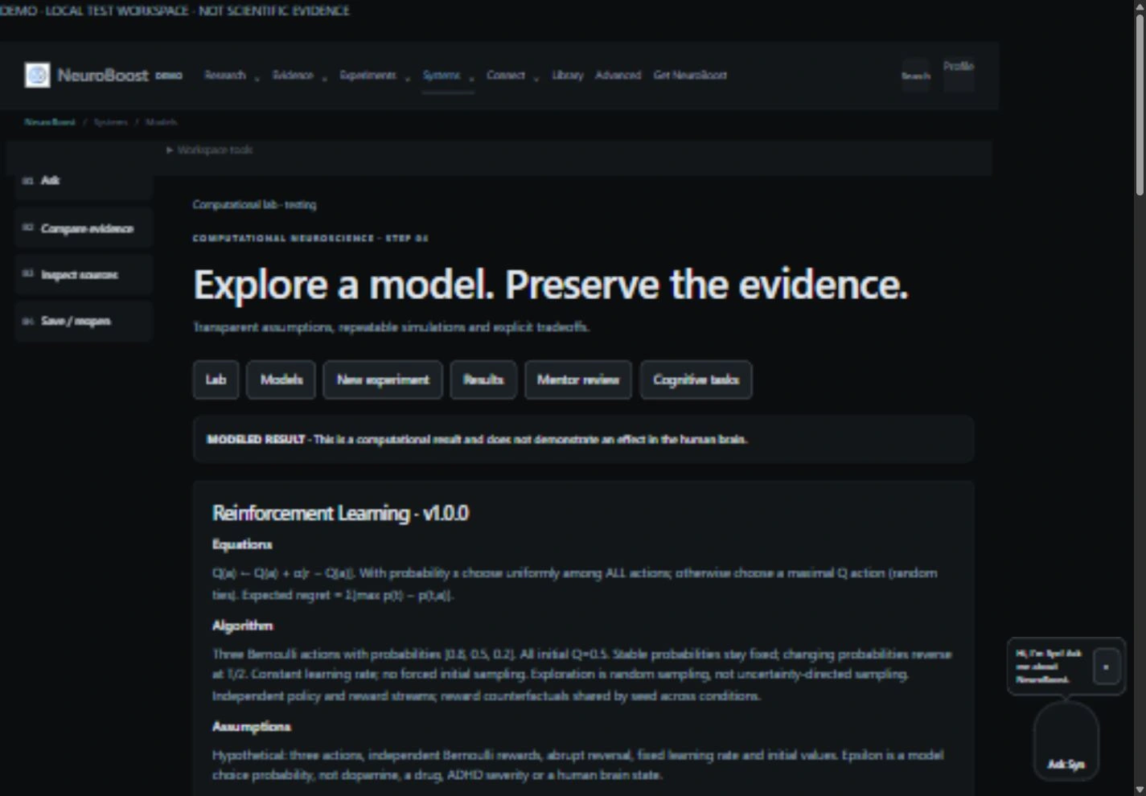Image resolution: width=1146 pixels, height=796 pixels.
Task: Expand the Systems menu dropdown
Action: tap(448, 76)
